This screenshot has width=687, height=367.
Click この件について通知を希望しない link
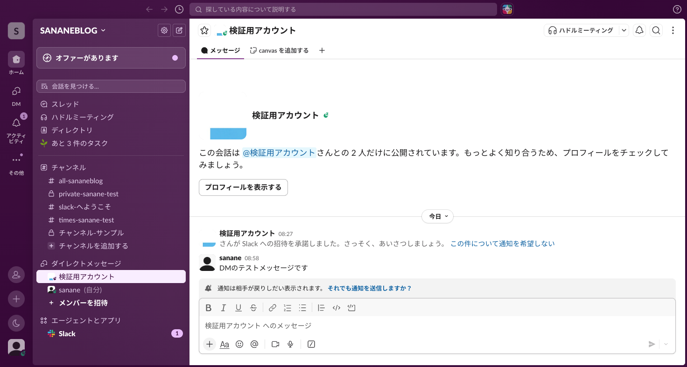tap(502, 243)
